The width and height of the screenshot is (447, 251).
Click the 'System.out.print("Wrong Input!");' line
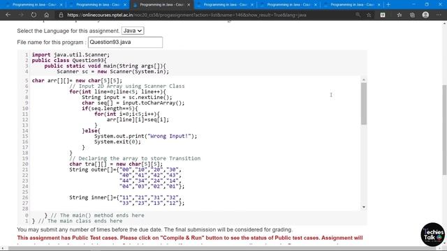146,136
